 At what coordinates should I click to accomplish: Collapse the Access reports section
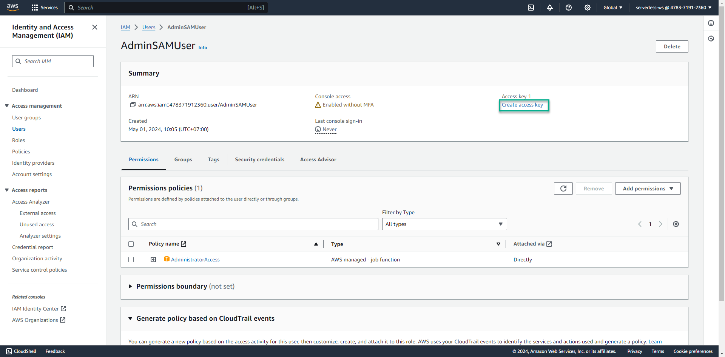[7, 190]
